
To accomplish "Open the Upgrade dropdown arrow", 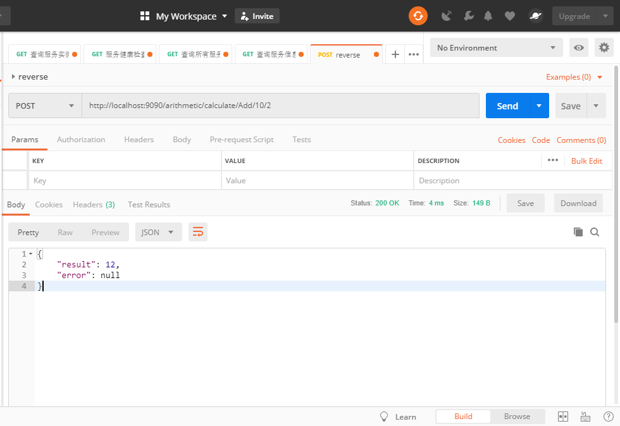I will pos(605,16).
